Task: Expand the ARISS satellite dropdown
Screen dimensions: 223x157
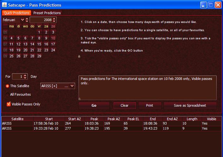Action: tap(72, 86)
